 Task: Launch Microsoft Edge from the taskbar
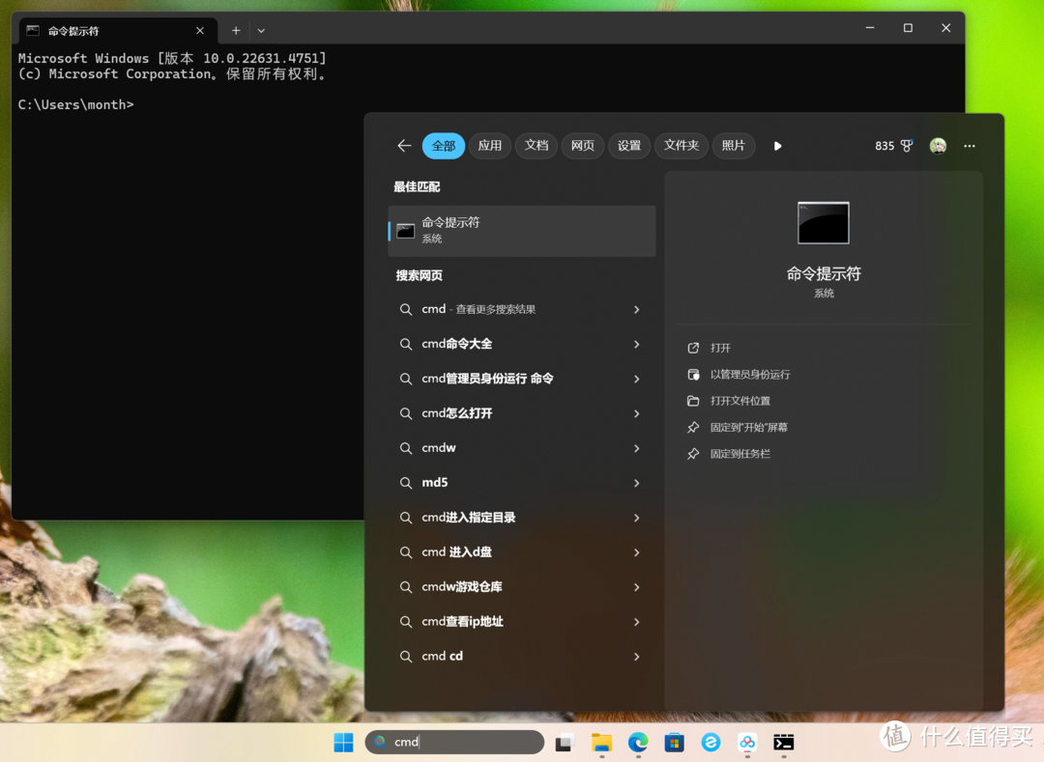pyautogui.click(x=638, y=742)
